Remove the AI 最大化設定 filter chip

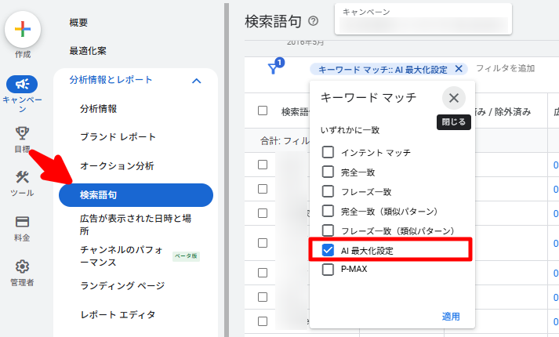[x=459, y=69]
